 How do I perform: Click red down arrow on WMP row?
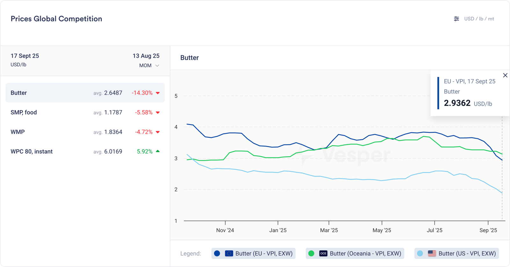[x=158, y=132]
